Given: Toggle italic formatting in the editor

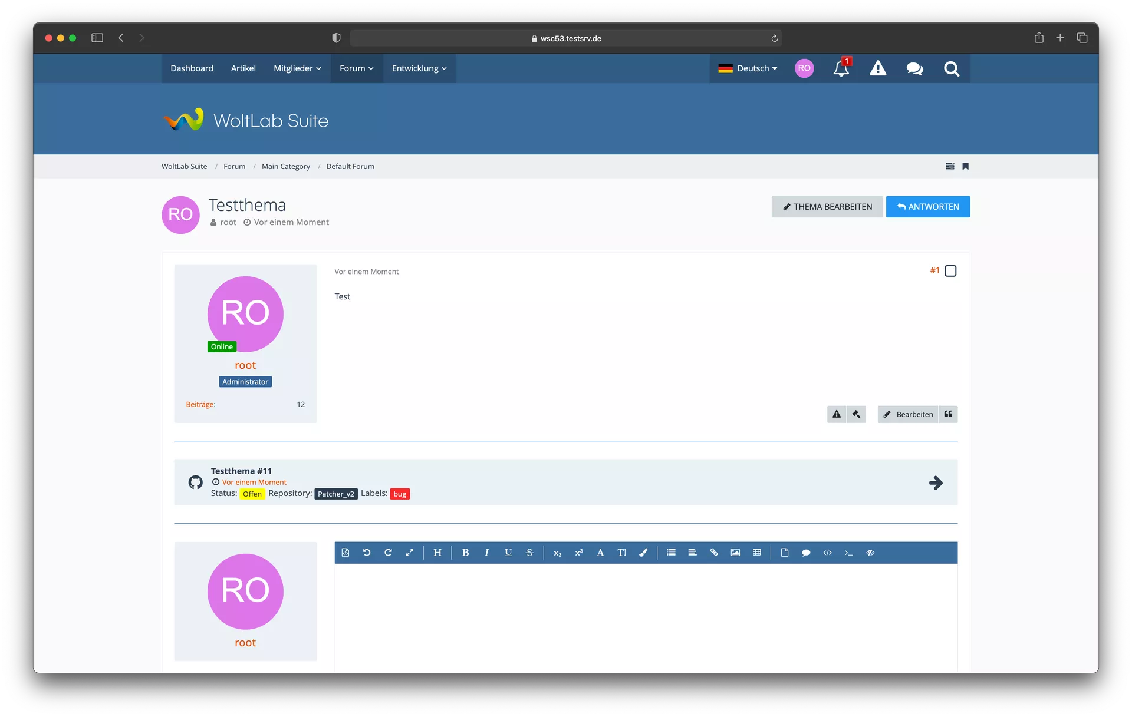Looking at the screenshot, I should [486, 553].
